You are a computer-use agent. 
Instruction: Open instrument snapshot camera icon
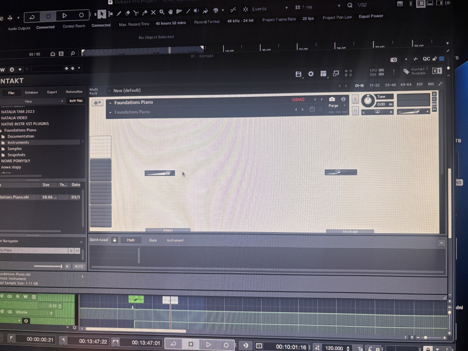(332, 99)
